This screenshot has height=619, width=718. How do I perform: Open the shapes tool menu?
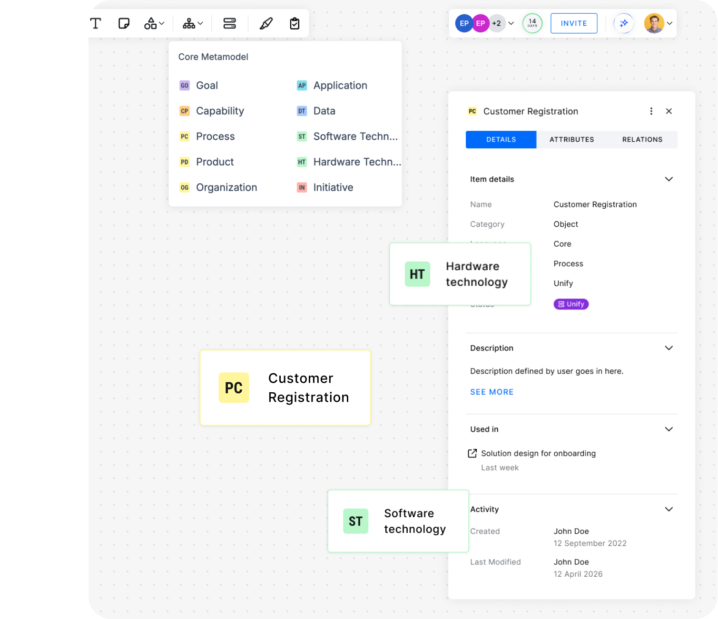pos(154,23)
